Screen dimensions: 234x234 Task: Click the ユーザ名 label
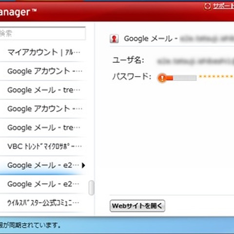128,60
